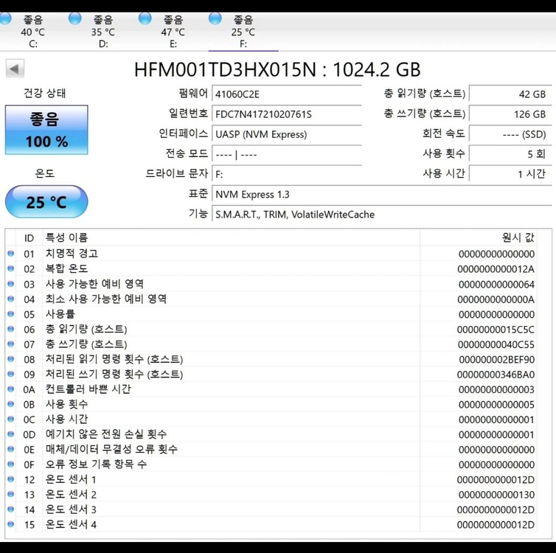The width and height of the screenshot is (556, 553).
Task: Click the 25 °C temperature indicator
Action: pos(46,202)
